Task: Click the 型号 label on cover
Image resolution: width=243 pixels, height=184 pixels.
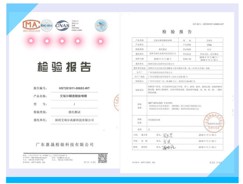Action: tap(40, 104)
